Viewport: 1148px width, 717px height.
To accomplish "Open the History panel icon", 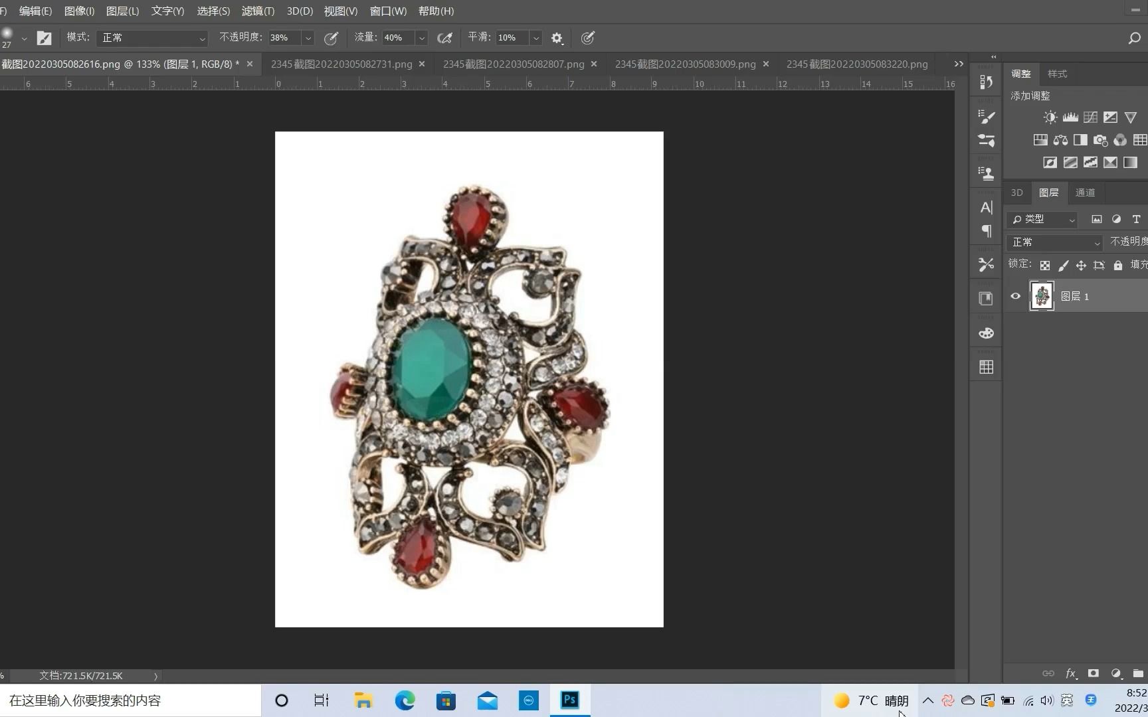I will [x=986, y=82].
